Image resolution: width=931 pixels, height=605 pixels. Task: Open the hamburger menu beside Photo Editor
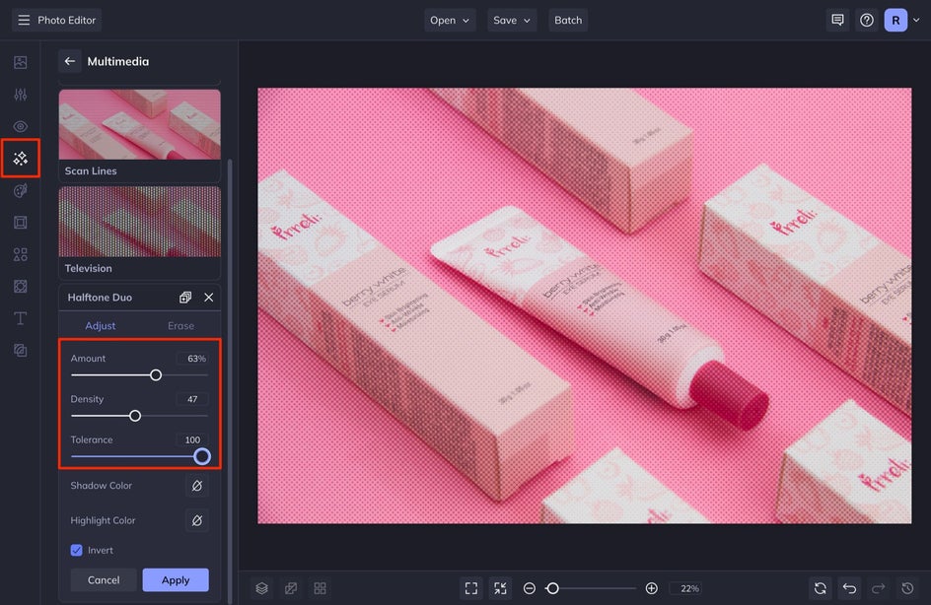tap(24, 20)
